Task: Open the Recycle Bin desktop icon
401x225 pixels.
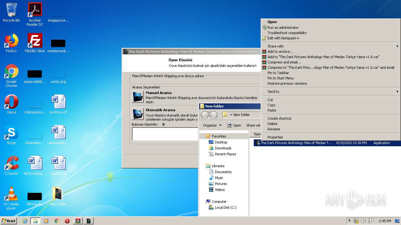Action: pyautogui.click(x=11, y=12)
